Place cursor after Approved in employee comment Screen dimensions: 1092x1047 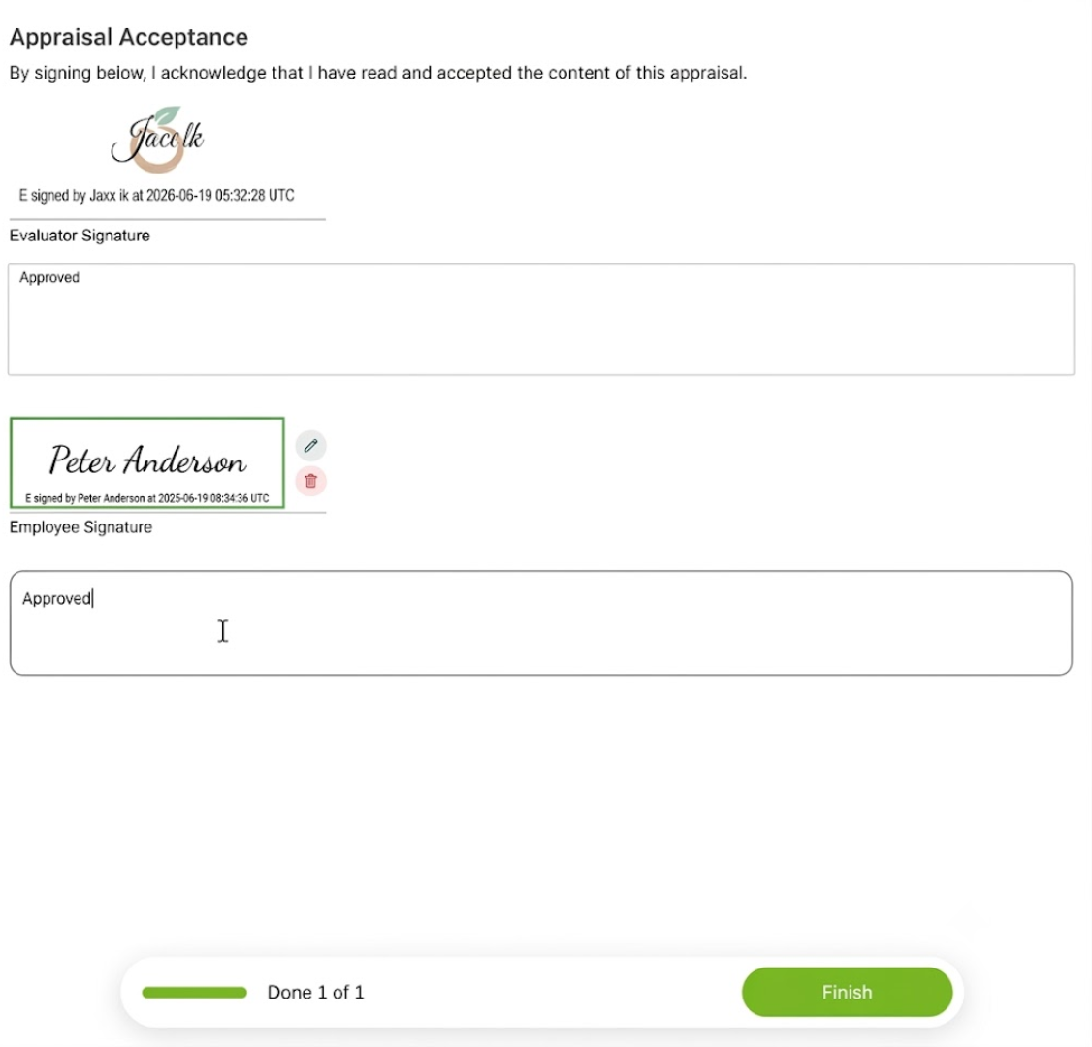click(93, 599)
